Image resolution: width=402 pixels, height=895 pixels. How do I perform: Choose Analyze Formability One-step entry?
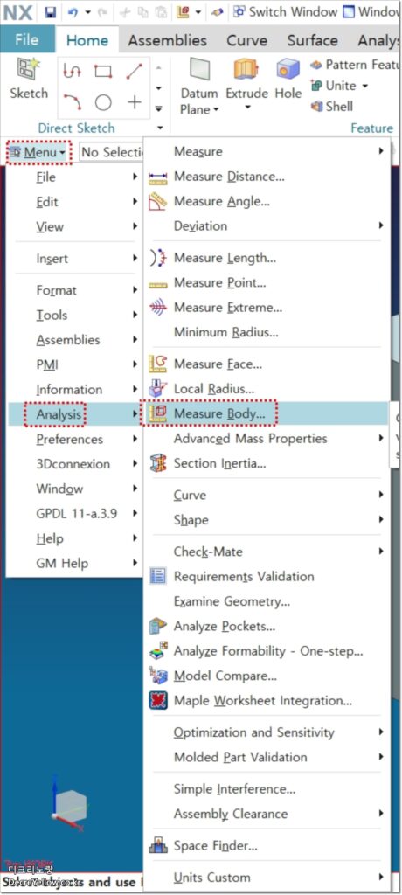pyautogui.click(x=267, y=650)
